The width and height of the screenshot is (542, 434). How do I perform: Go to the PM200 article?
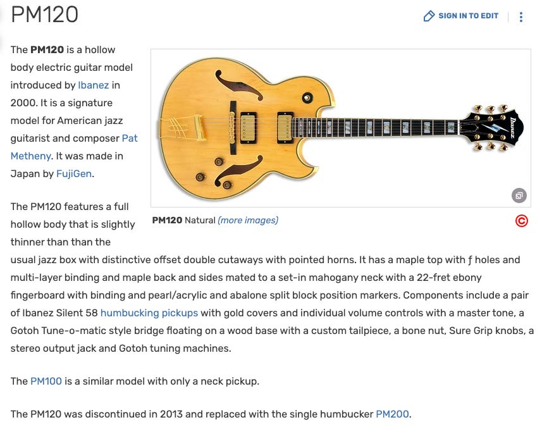[392, 415]
